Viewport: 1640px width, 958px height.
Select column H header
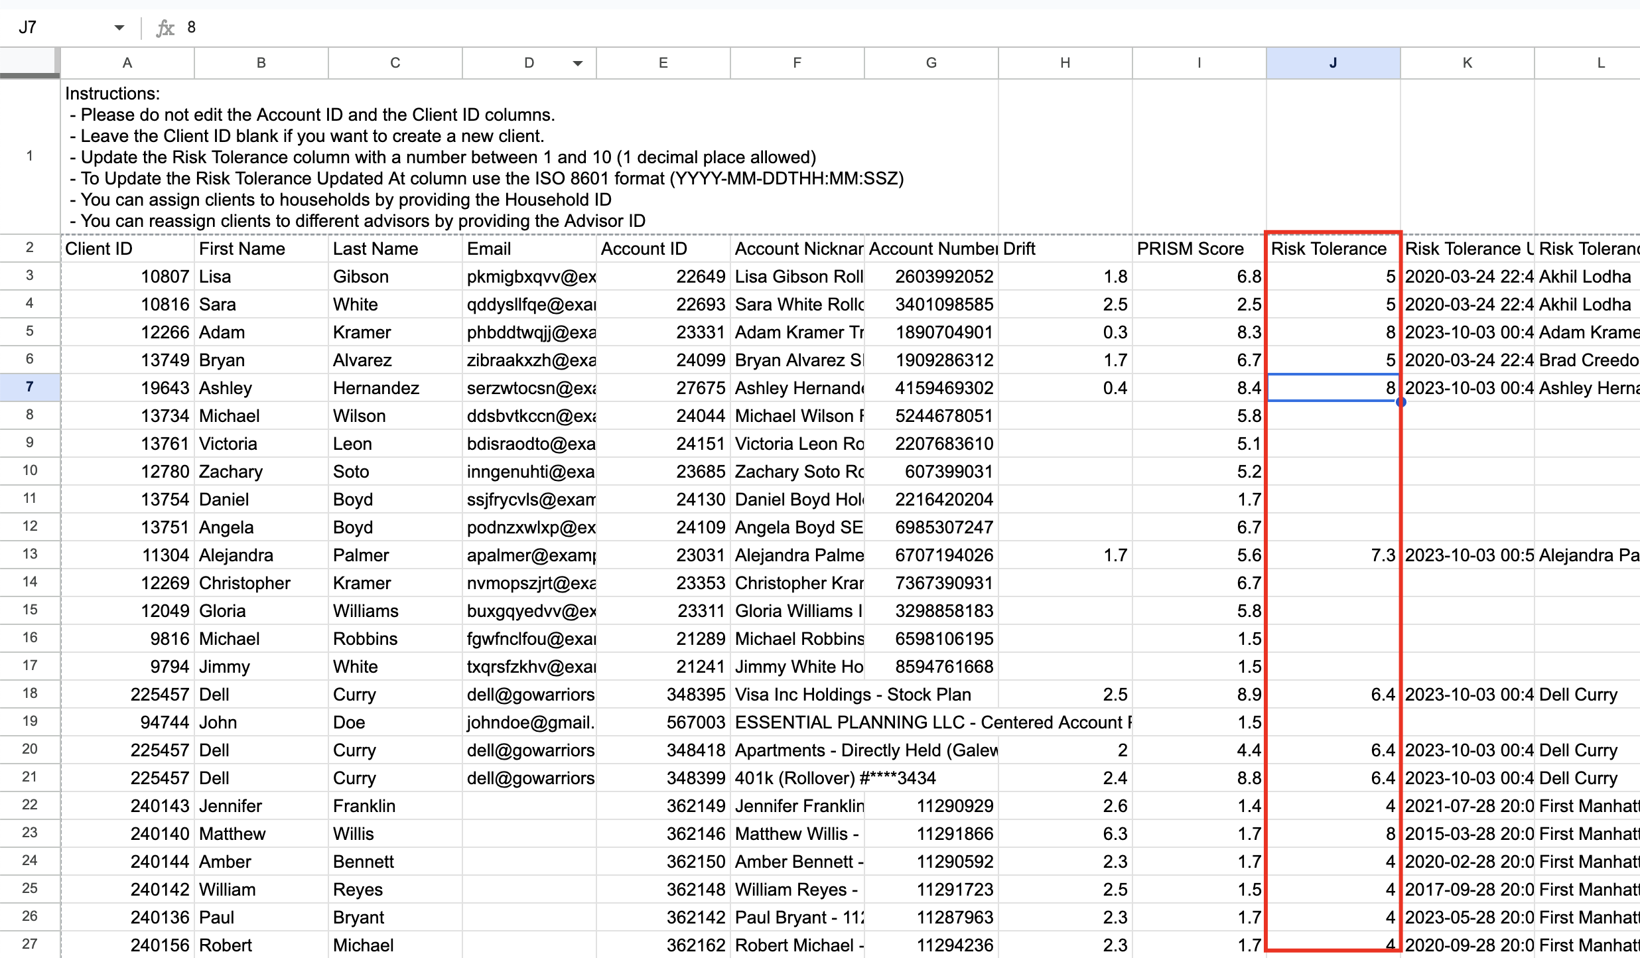coord(1065,63)
